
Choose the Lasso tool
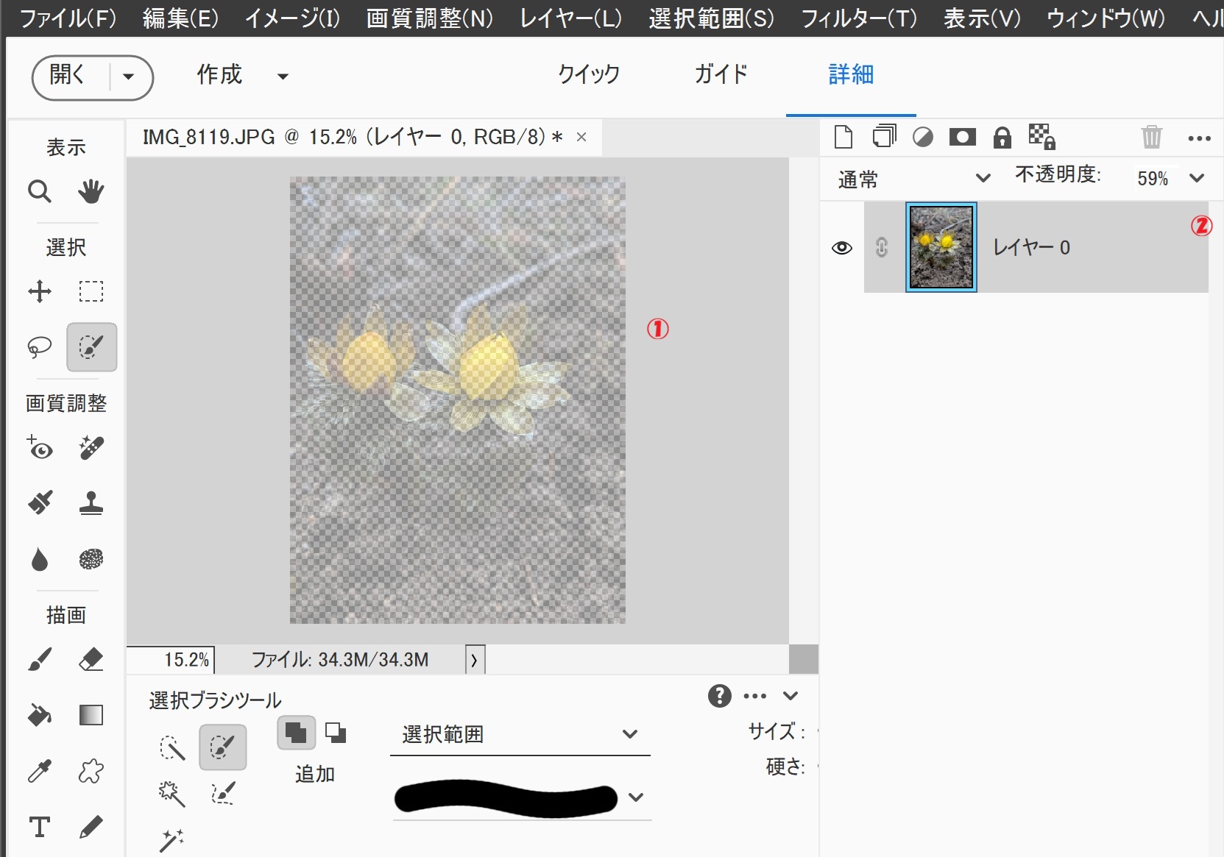pos(39,346)
